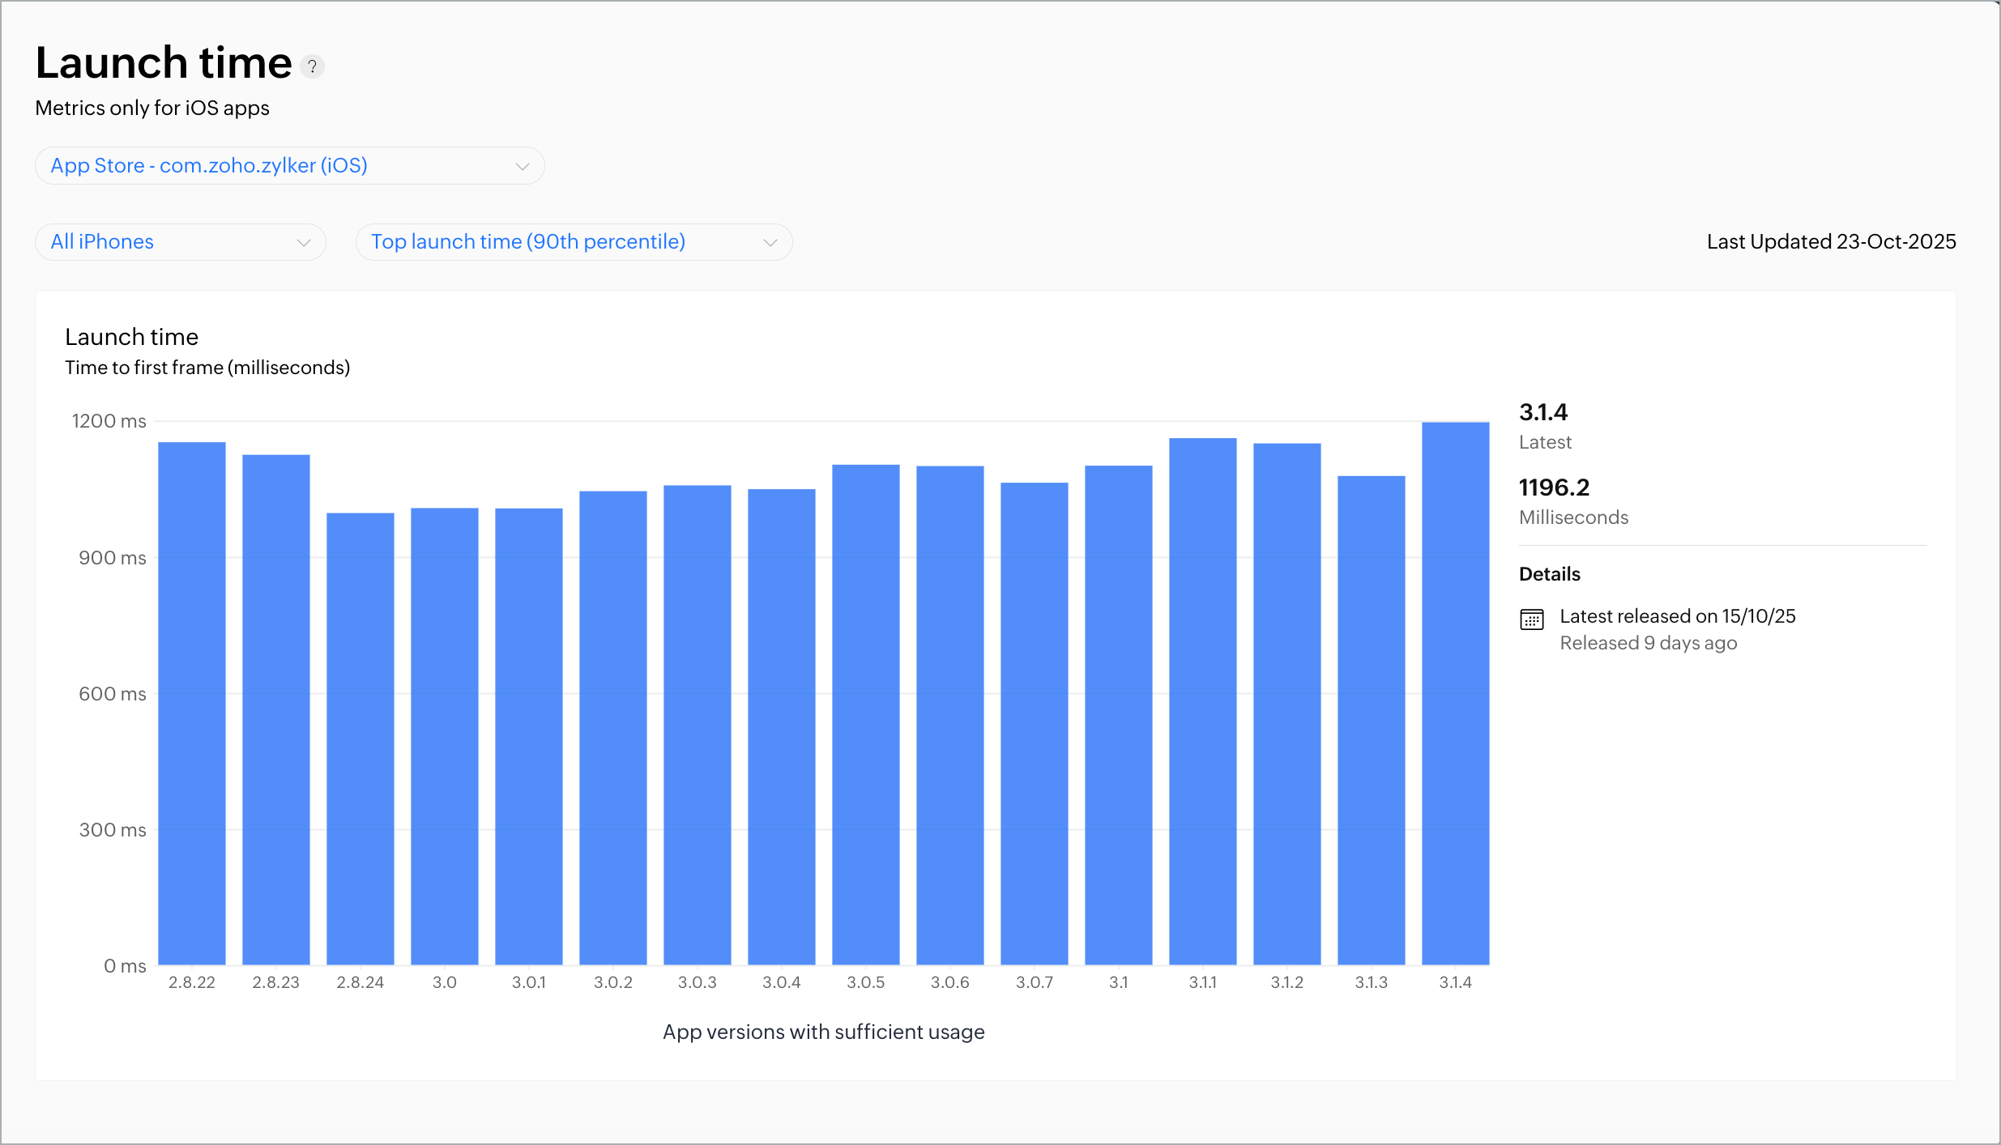Click the bar for version 3.1.3
This screenshot has height=1145, width=2001.
point(1372,719)
